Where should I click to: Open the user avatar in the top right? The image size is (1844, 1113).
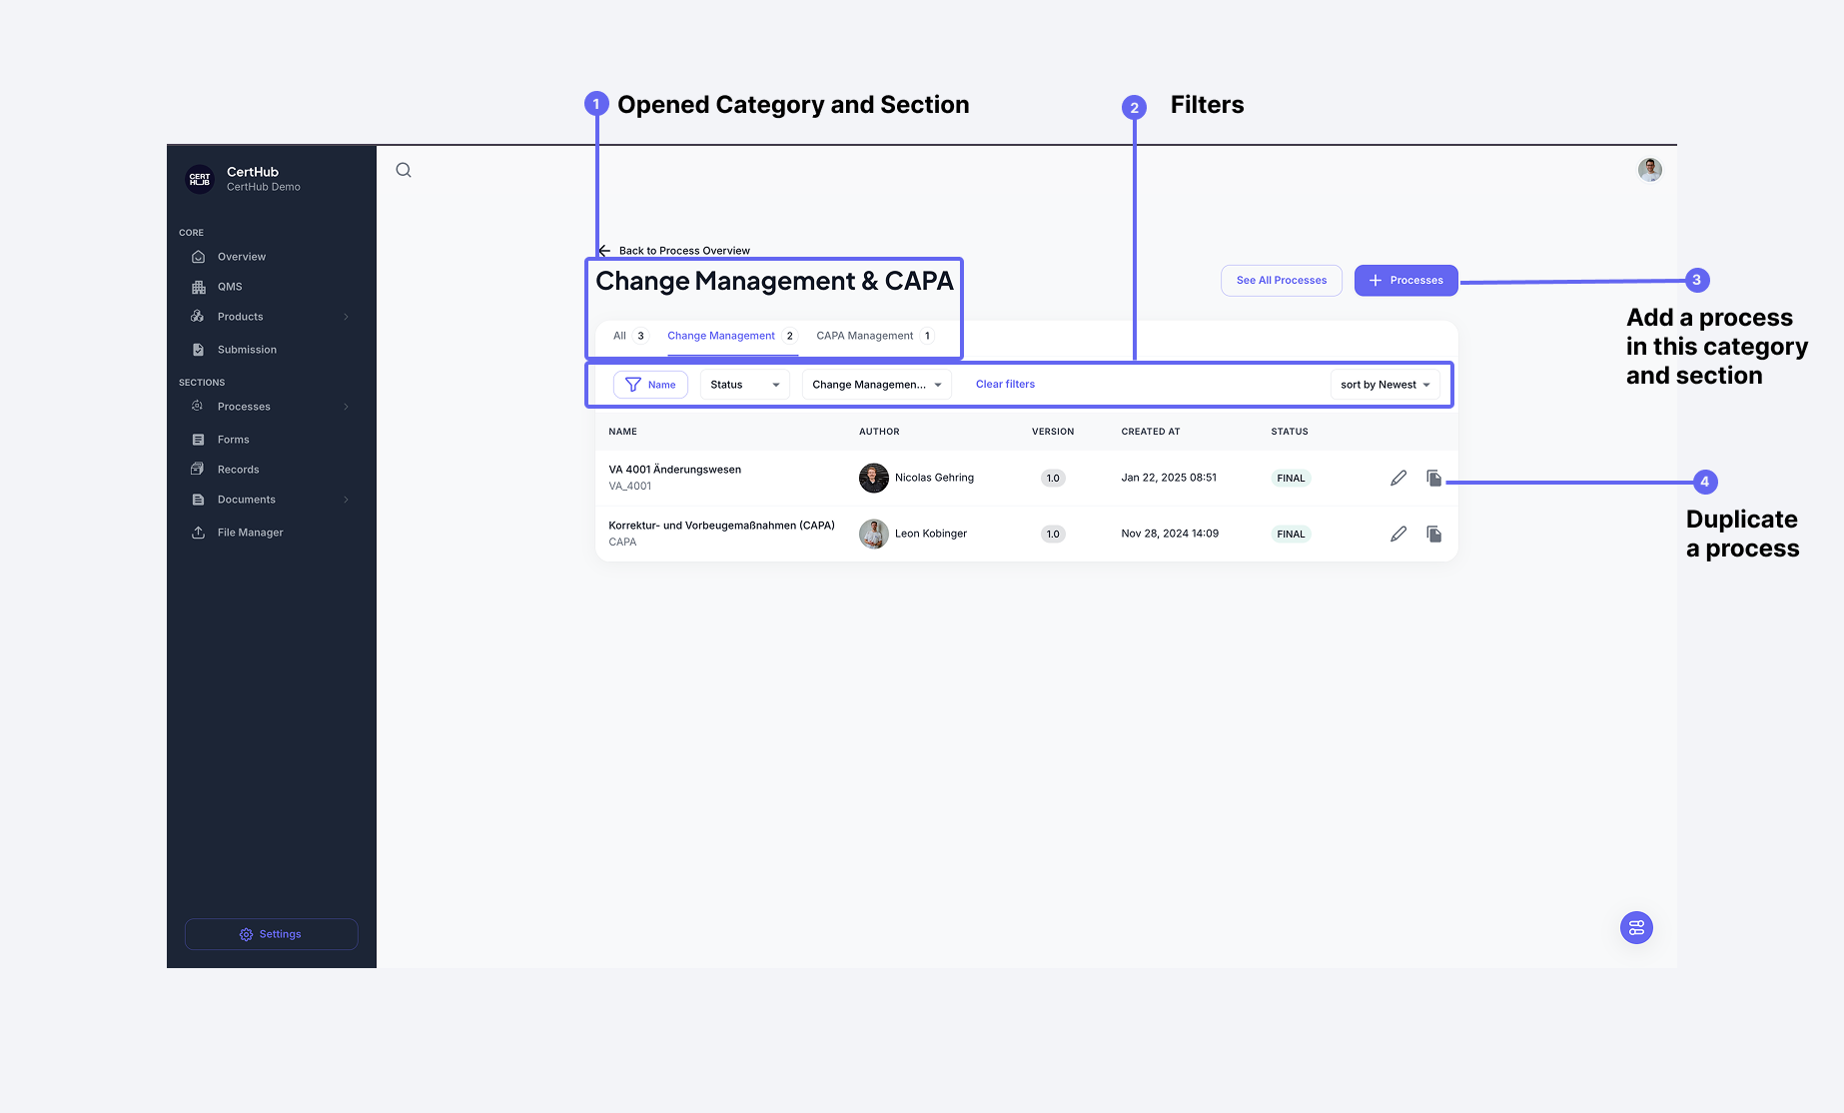(1649, 169)
